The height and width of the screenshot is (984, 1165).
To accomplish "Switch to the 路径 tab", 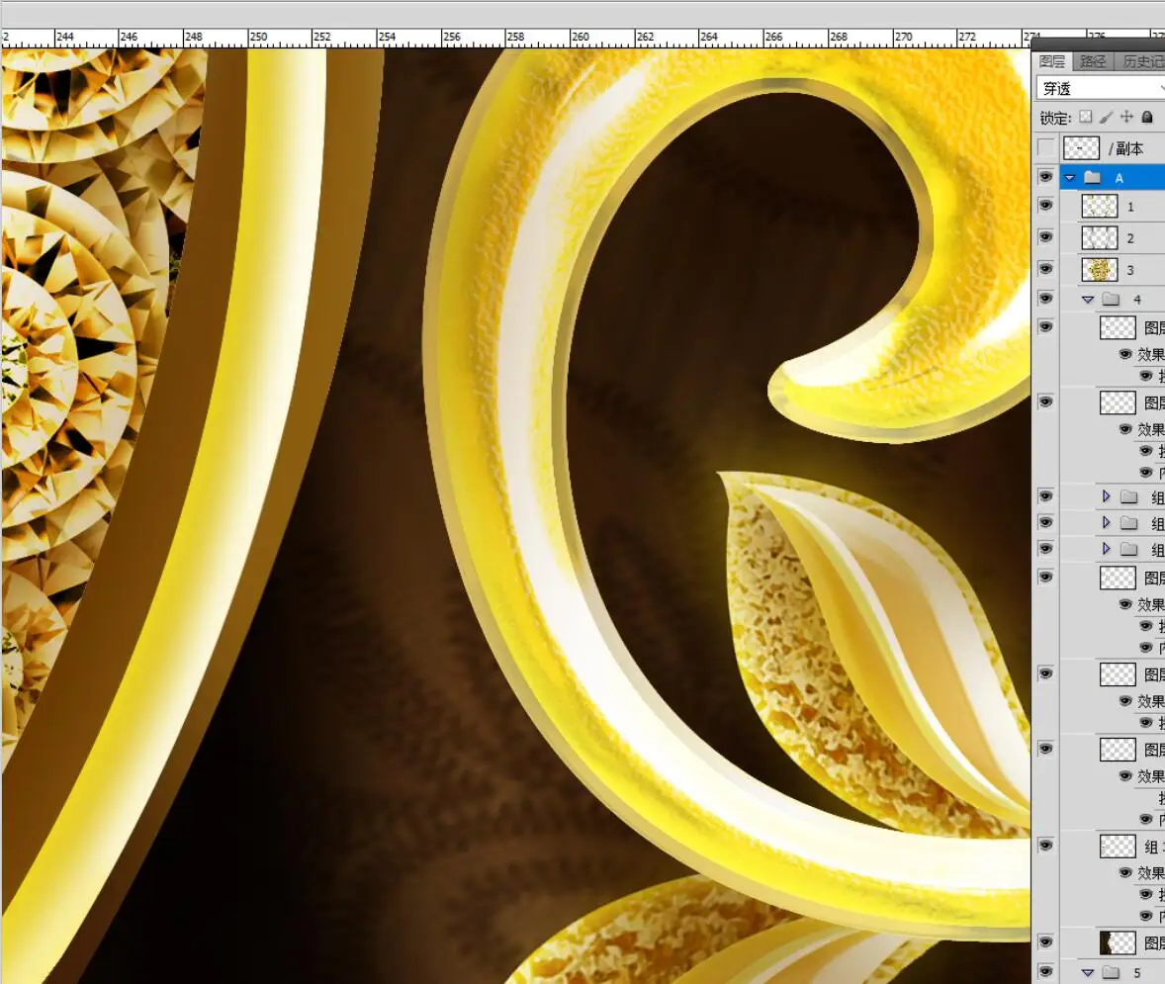I will tap(1093, 61).
